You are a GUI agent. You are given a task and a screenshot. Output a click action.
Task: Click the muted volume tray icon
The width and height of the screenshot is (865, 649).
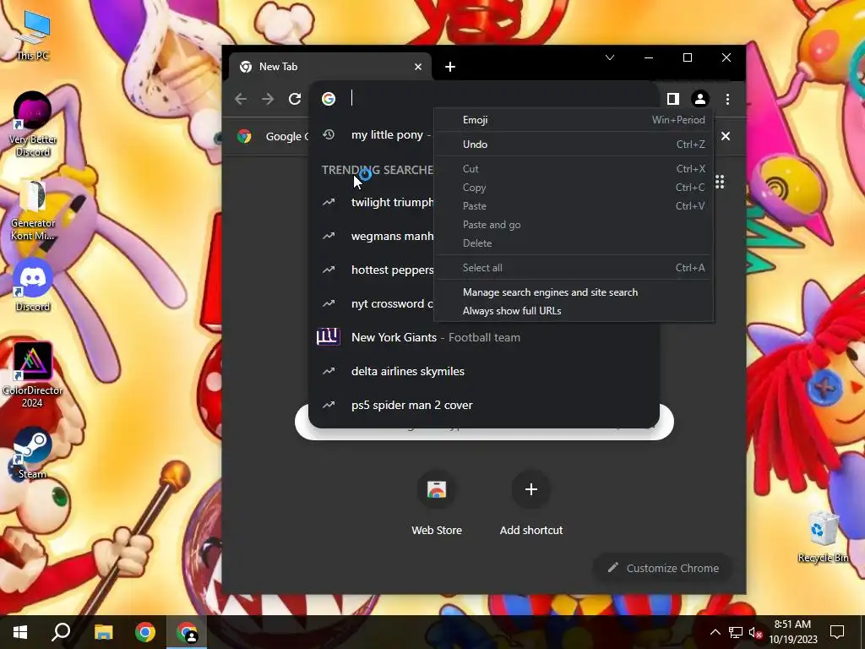coord(756,632)
